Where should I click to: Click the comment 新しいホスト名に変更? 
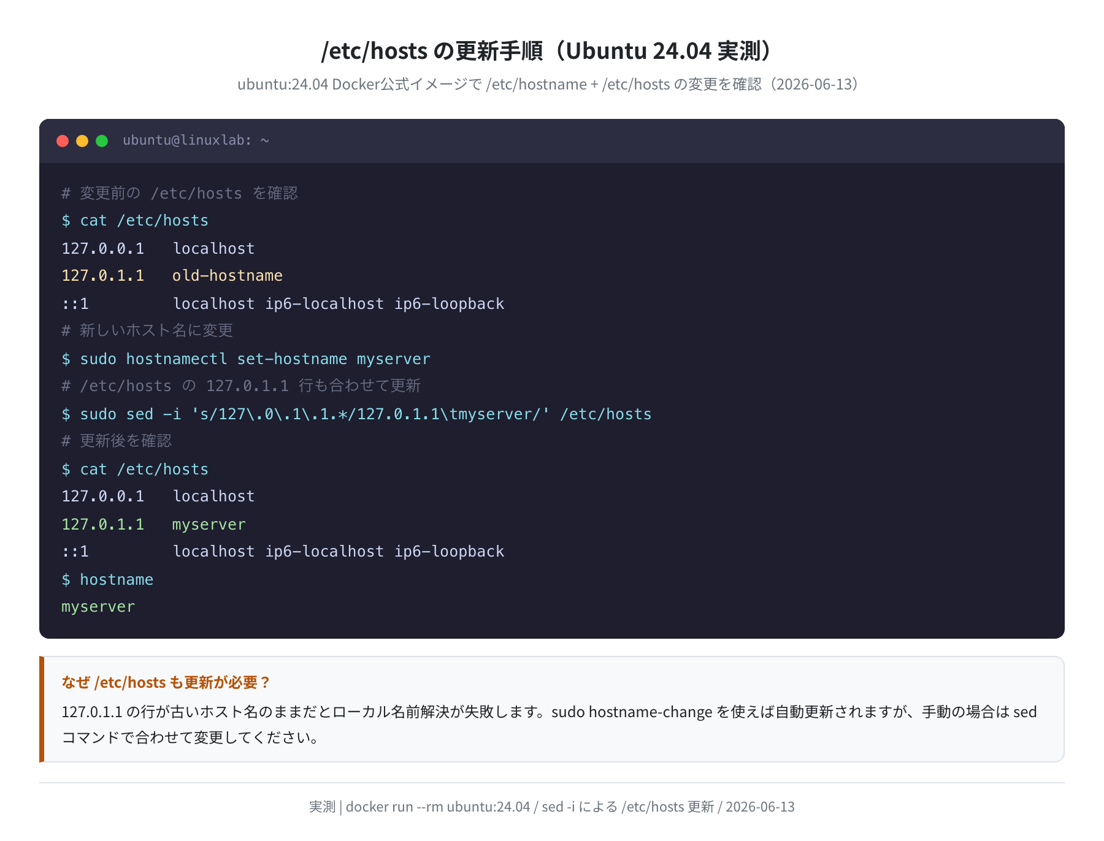pyautogui.click(x=147, y=330)
